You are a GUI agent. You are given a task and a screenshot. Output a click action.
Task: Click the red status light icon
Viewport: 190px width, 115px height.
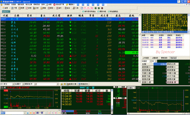102,8
